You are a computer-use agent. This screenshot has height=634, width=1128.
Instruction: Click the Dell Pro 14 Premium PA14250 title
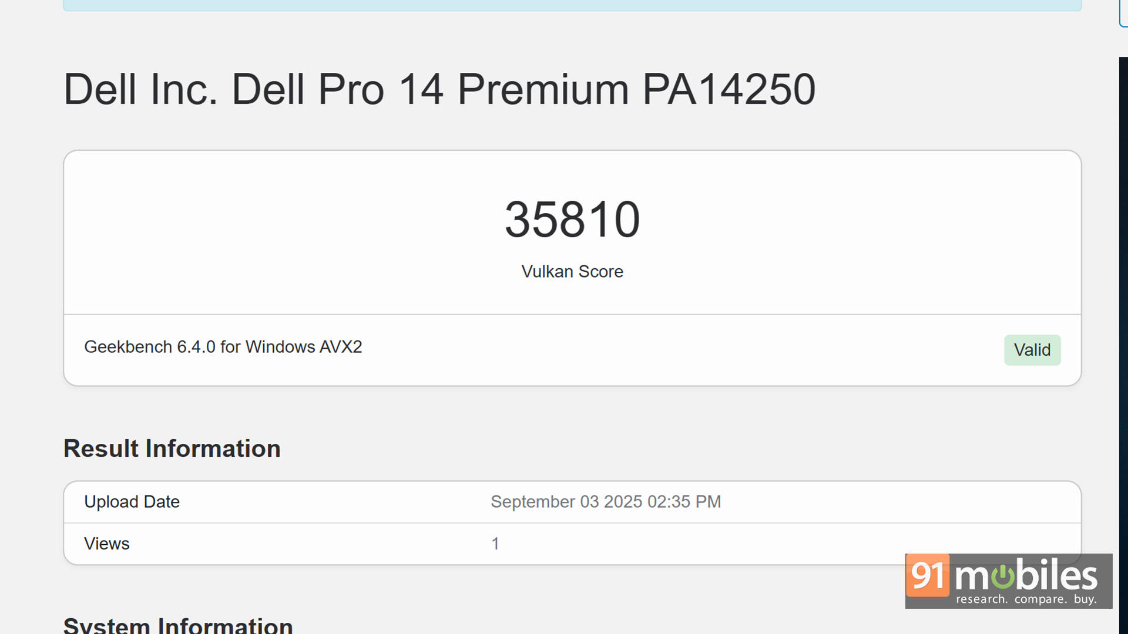(x=439, y=89)
